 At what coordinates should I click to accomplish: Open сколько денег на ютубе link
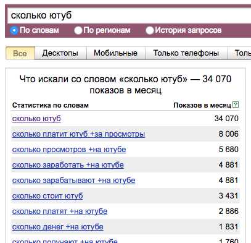coord(57,227)
